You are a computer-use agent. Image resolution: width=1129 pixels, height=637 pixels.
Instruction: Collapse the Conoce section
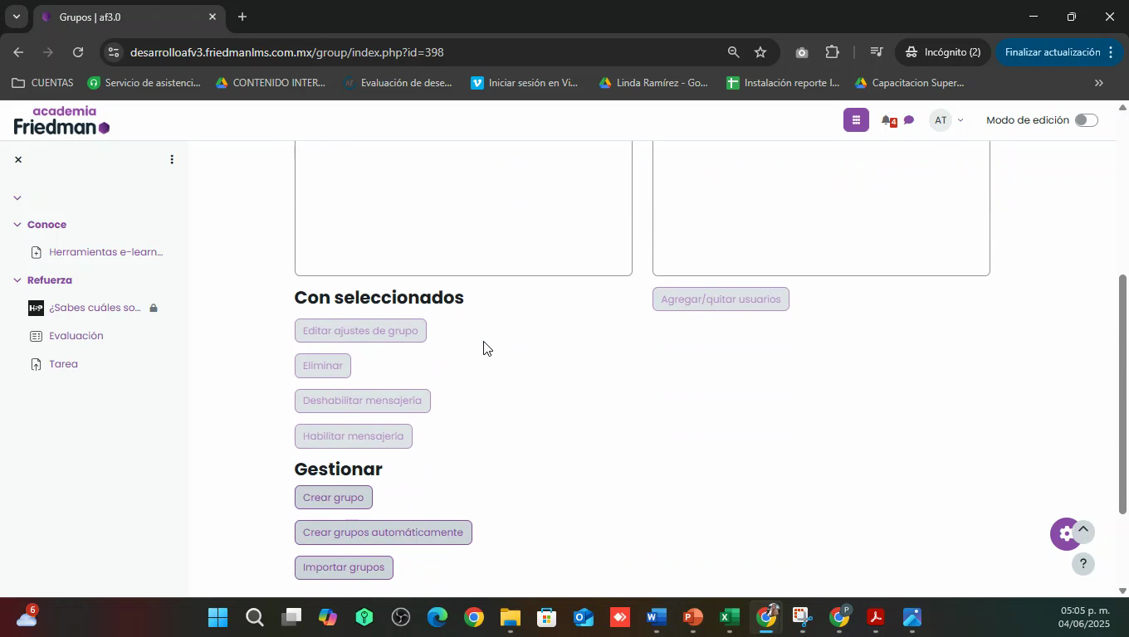click(17, 225)
